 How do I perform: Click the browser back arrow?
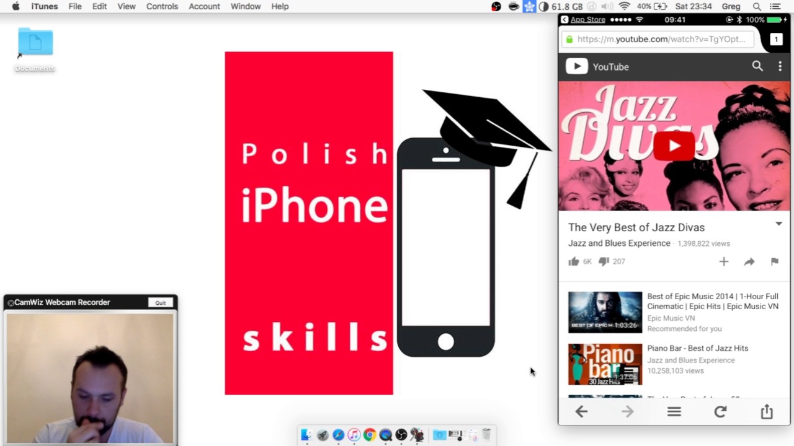[x=581, y=411]
